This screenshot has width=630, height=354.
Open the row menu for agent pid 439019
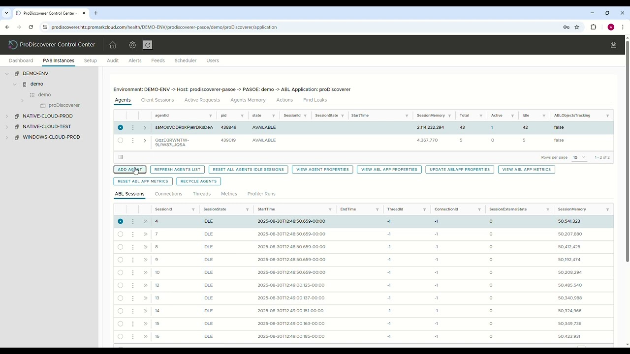(132, 140)
